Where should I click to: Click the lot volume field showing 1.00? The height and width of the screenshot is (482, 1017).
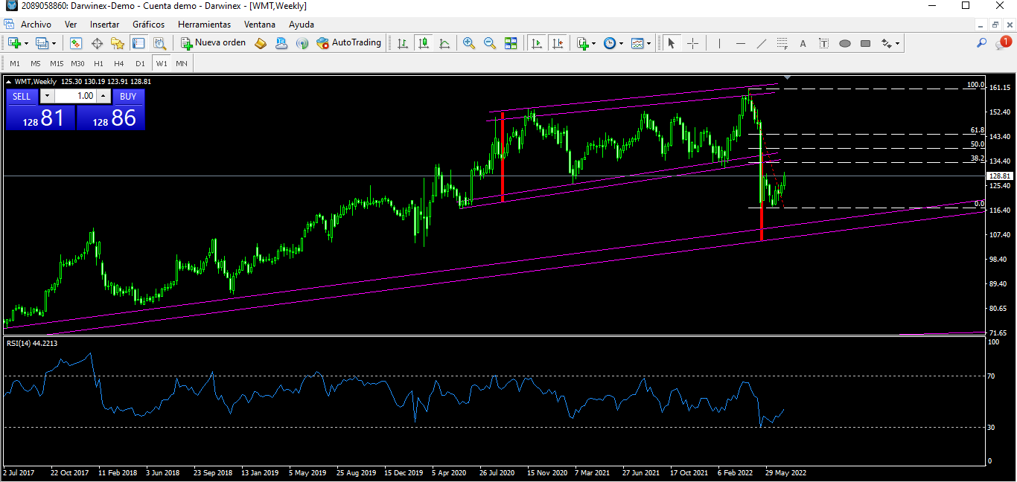(x=75, y=96)
